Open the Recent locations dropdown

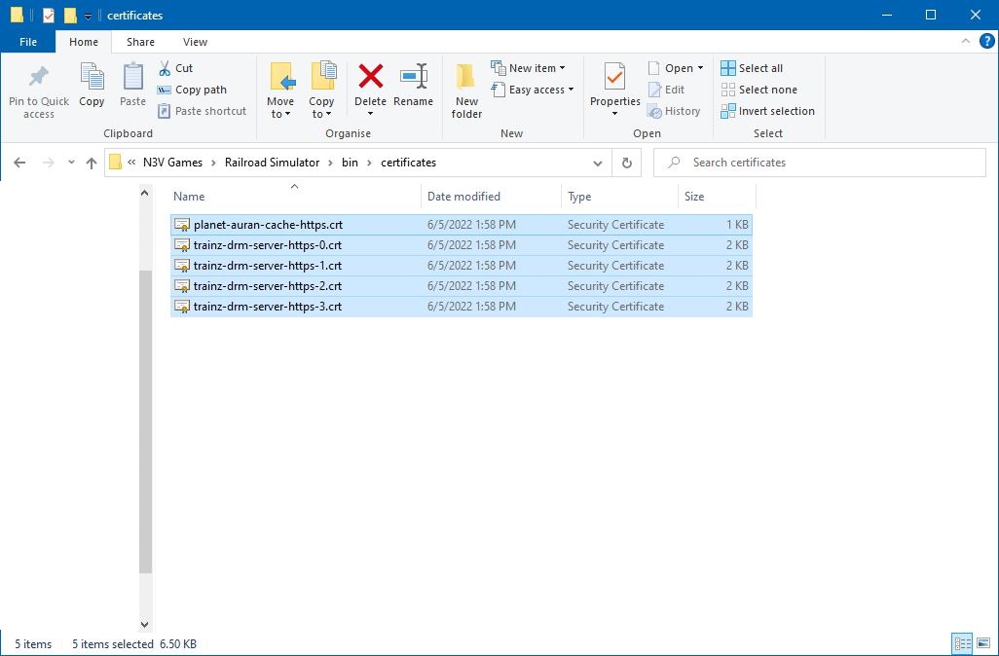pos(71,164)
